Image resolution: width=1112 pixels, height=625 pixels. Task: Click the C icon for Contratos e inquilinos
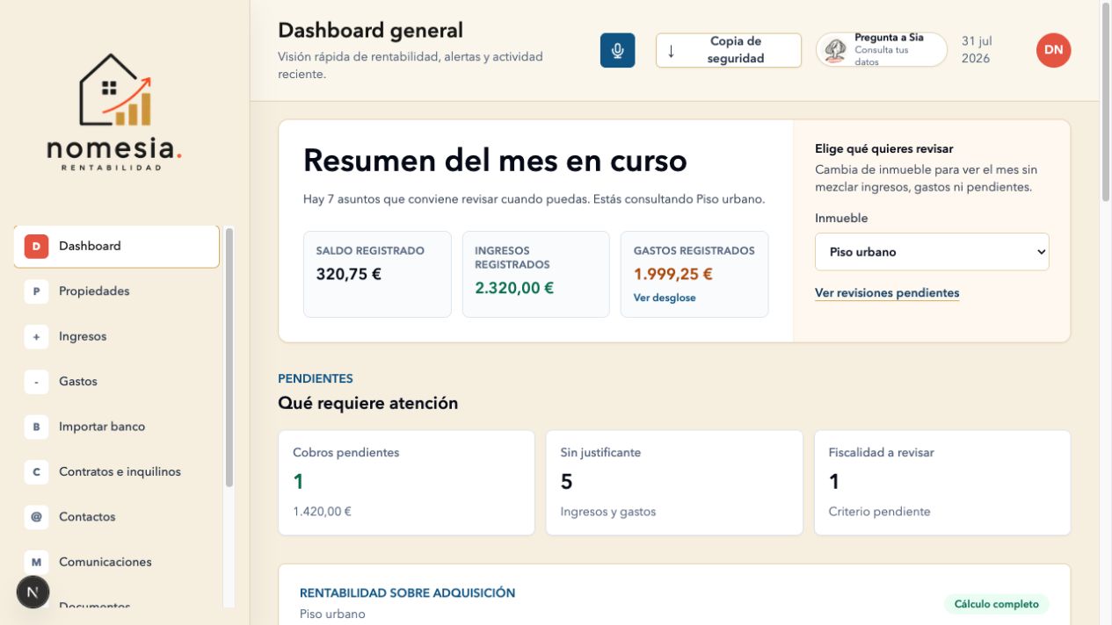pos(36,472)
